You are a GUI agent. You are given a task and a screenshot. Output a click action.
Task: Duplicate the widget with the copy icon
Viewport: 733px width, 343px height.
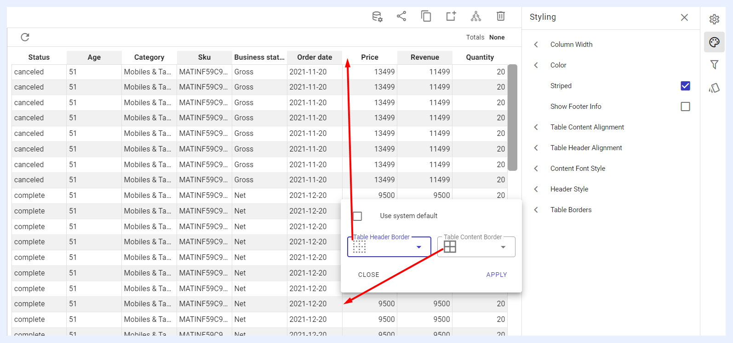[426, 17]
